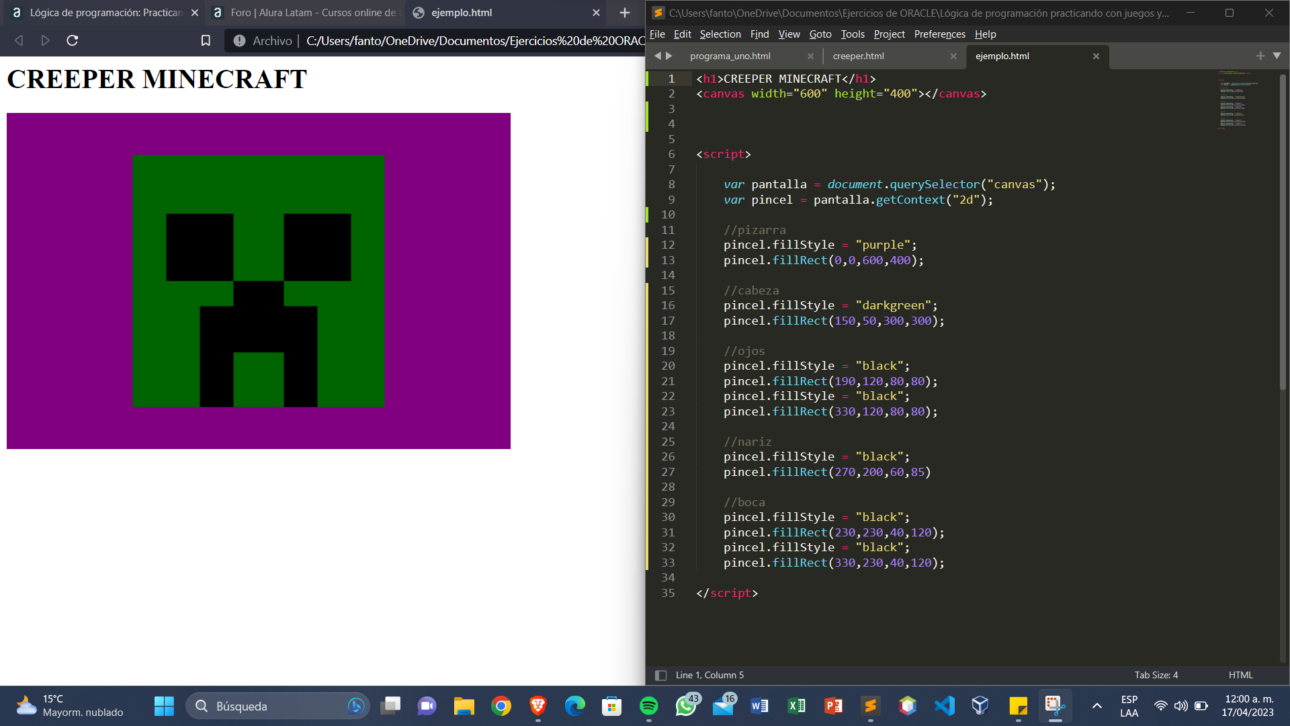Open Brave browser from taskbar
Screen dimensions: 1290x726
537,706
